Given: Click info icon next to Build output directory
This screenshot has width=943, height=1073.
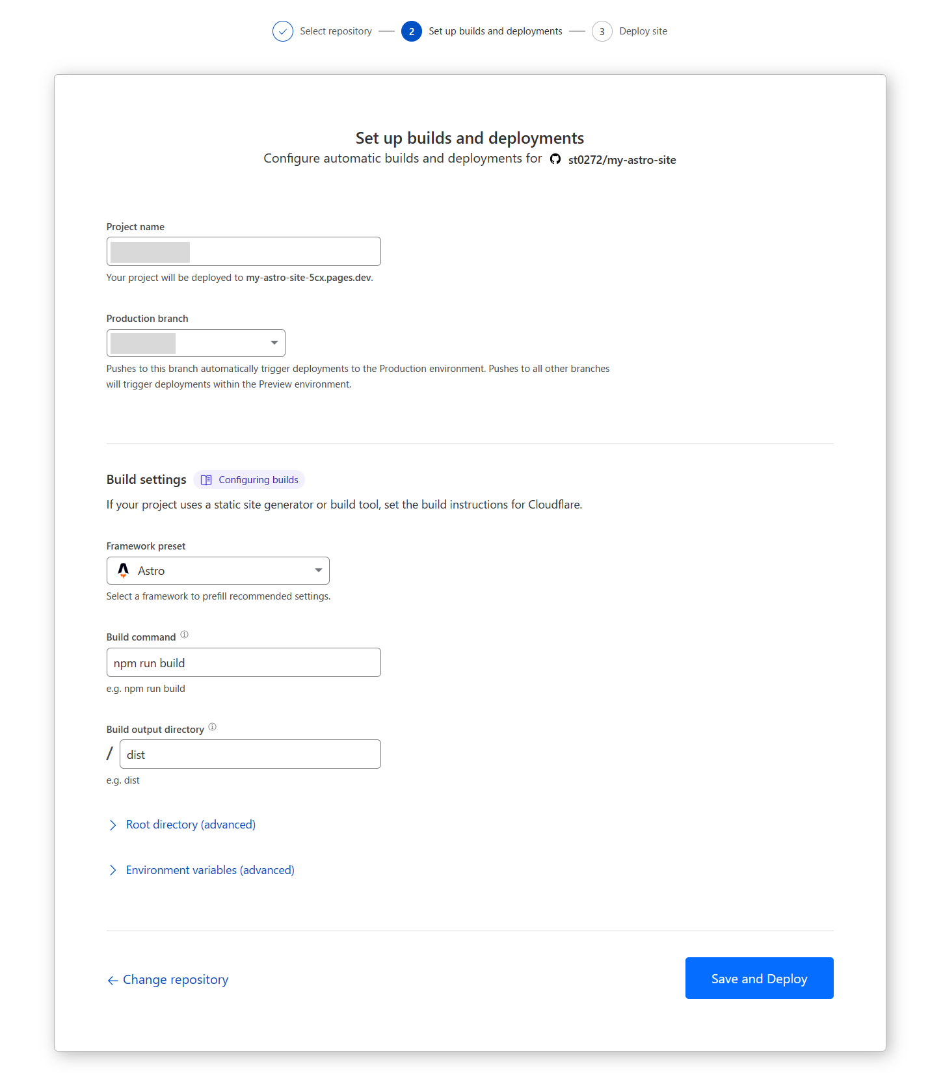Looking at the screenshot, I should pyautogui.click(x=213, y=727).
